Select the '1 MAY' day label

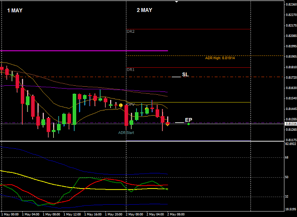(x=15, y=10)
